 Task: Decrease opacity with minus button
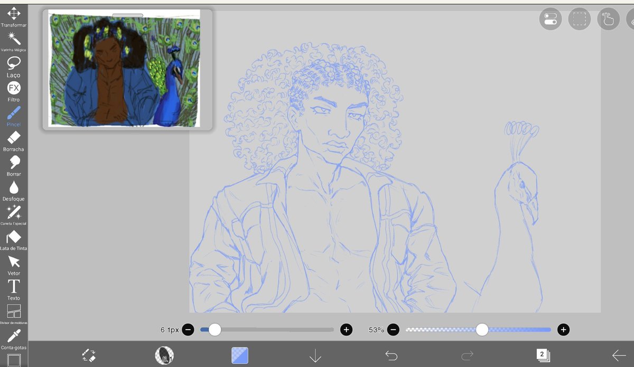393,330
